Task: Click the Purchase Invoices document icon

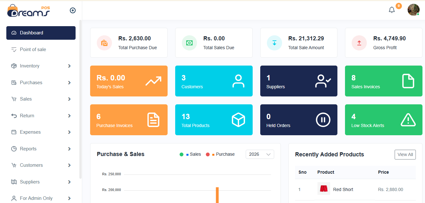Action: pyautogui.click(x=153, y=120)
